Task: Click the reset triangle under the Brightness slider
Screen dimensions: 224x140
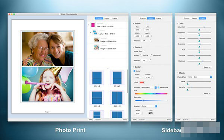Action: [199, 35]
